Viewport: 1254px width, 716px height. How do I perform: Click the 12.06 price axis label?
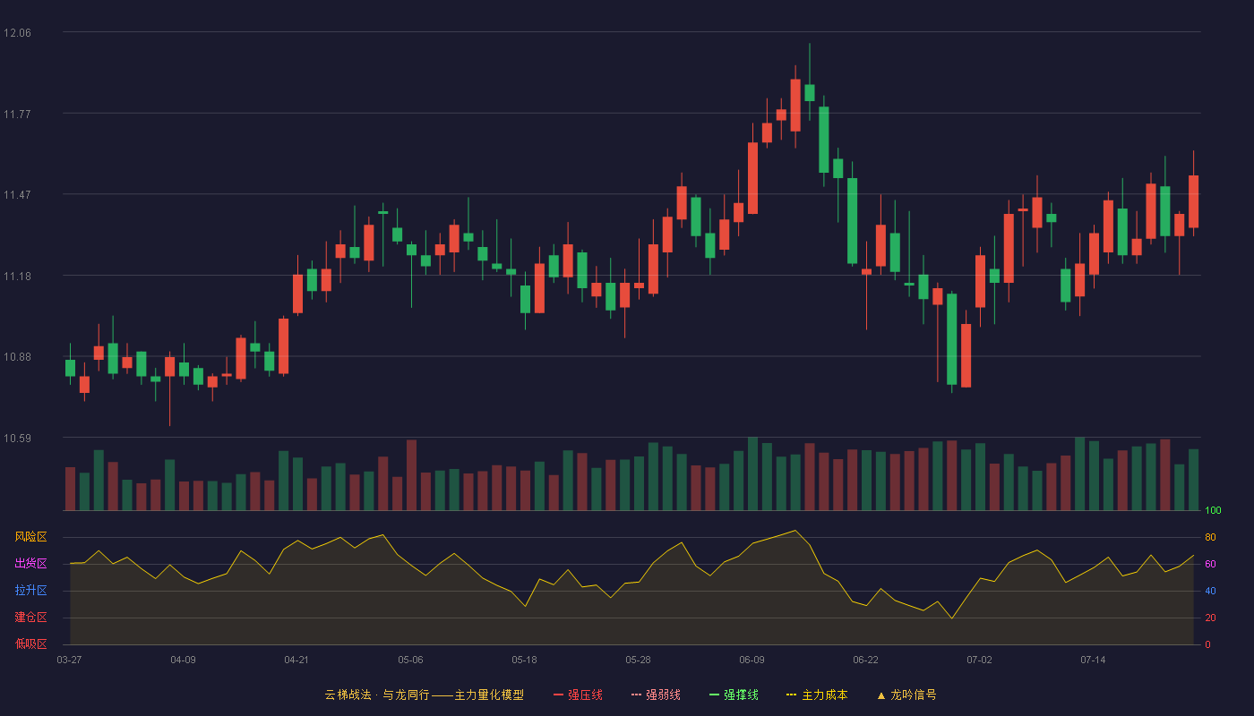(x=17, y=33)
